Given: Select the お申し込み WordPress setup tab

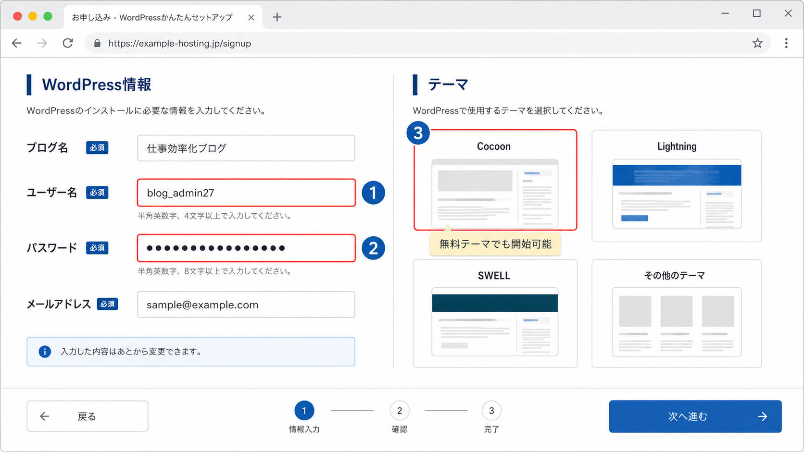Looking at the screenshot, I should point(163,17).
